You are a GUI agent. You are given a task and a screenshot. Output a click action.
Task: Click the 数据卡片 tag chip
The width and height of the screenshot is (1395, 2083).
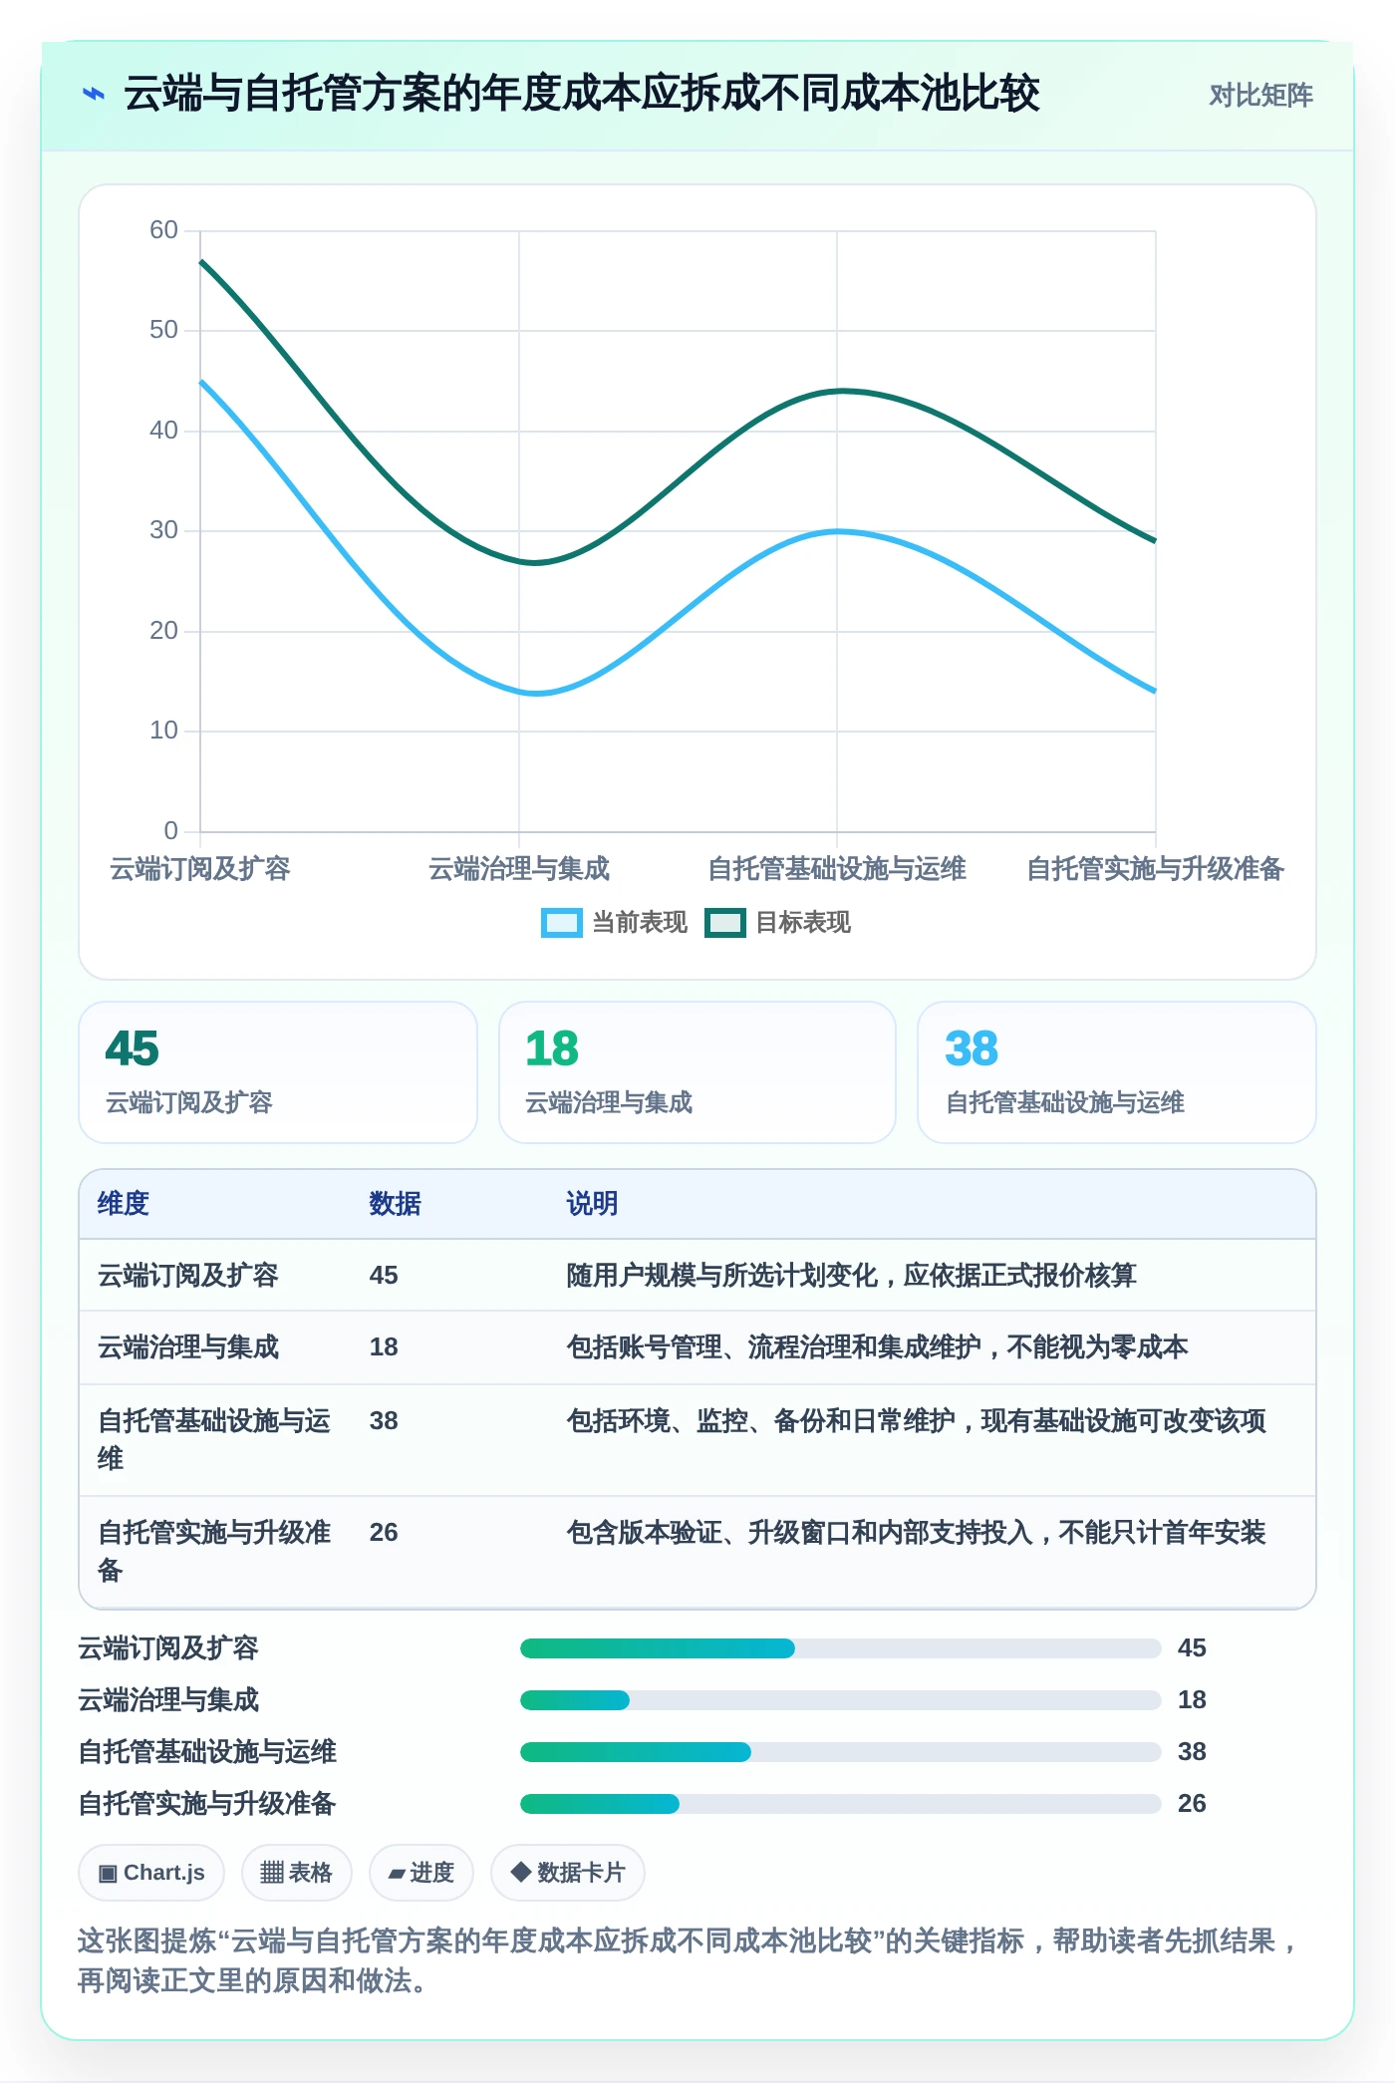568,1873
